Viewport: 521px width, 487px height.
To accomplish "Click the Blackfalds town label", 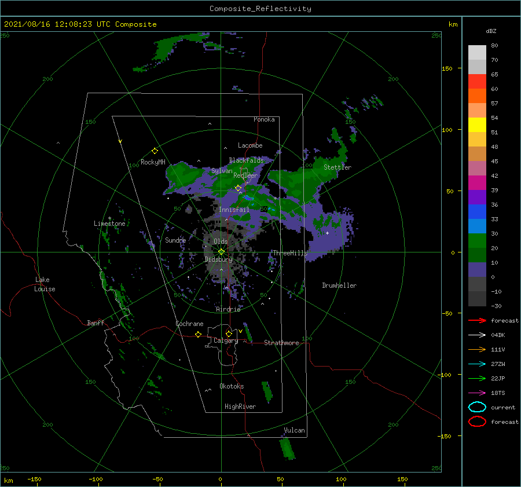I will [246, 160].
